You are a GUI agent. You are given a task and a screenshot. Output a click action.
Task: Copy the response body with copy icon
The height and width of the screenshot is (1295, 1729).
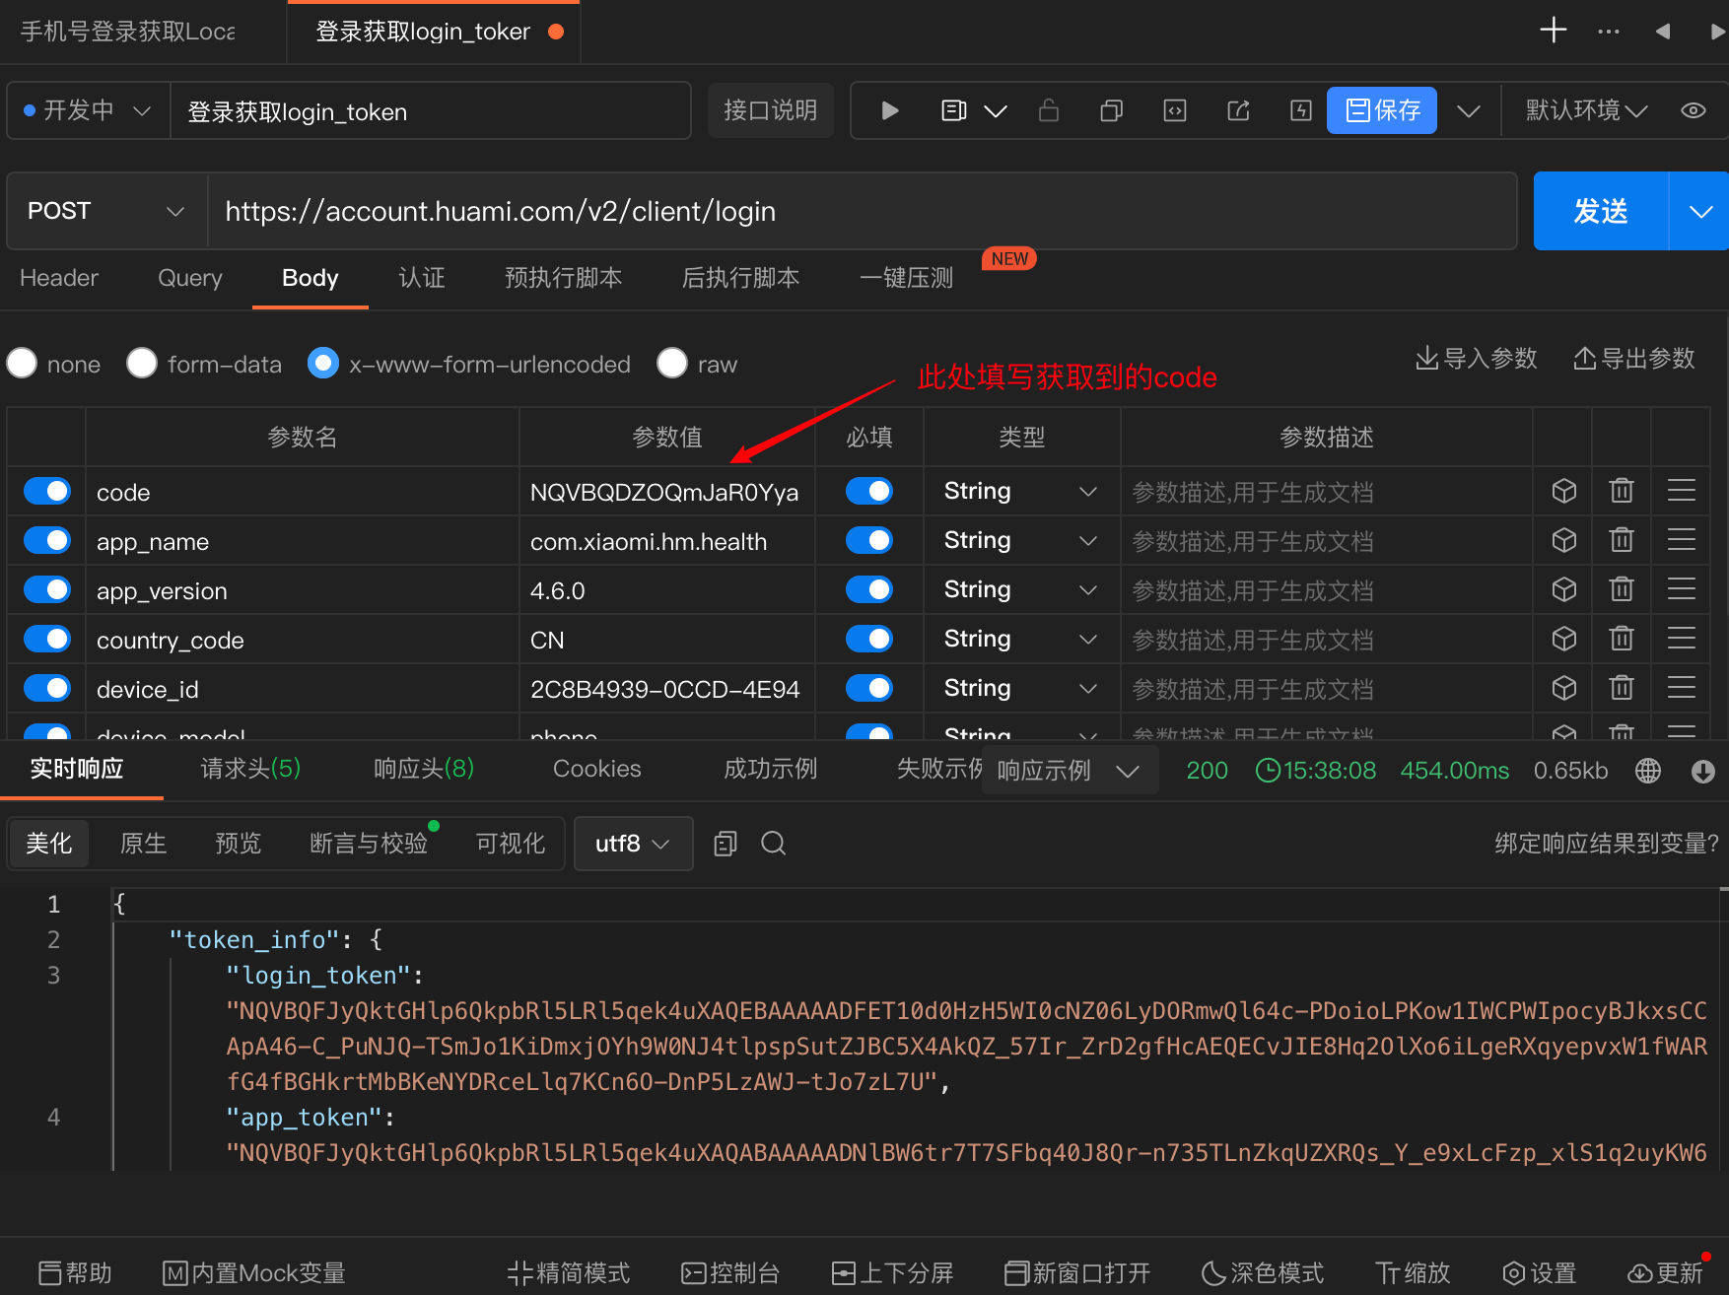pos(726,844)
